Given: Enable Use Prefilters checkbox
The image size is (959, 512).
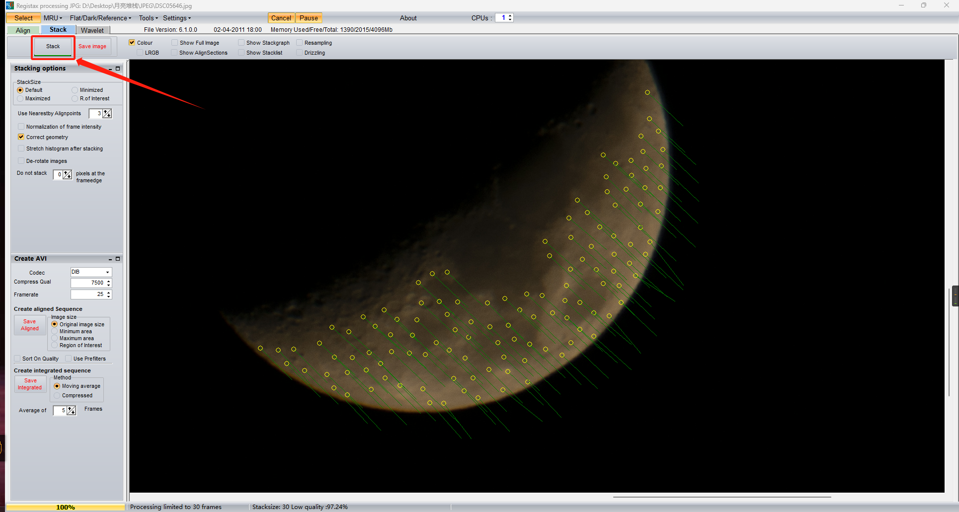Looking at the screenshot, I should click(69, 359).
